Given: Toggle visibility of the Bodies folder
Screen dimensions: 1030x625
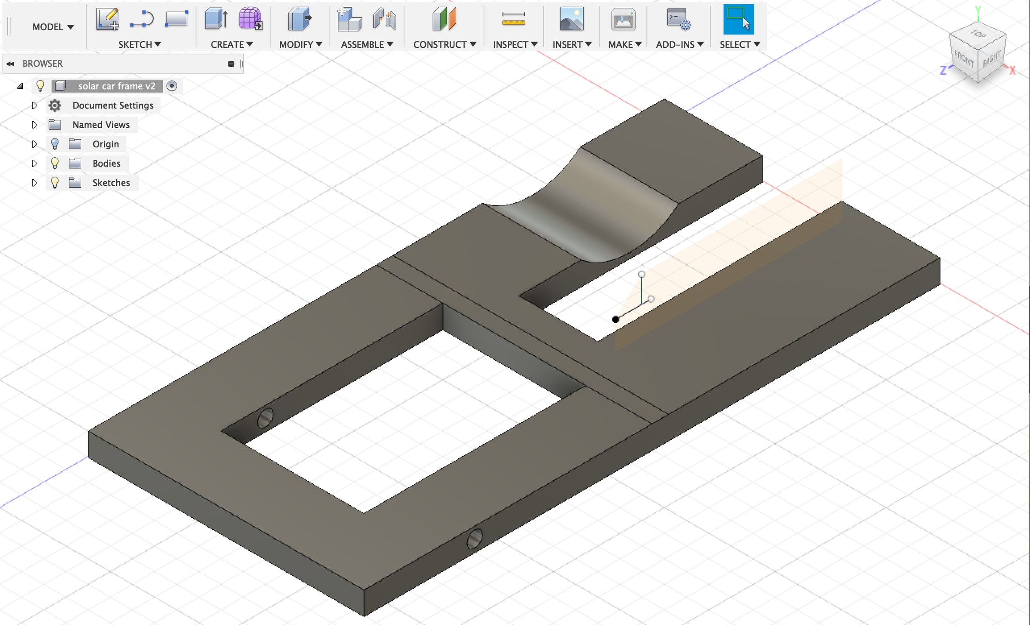Looking at the screenshot, I should (55, 163).
